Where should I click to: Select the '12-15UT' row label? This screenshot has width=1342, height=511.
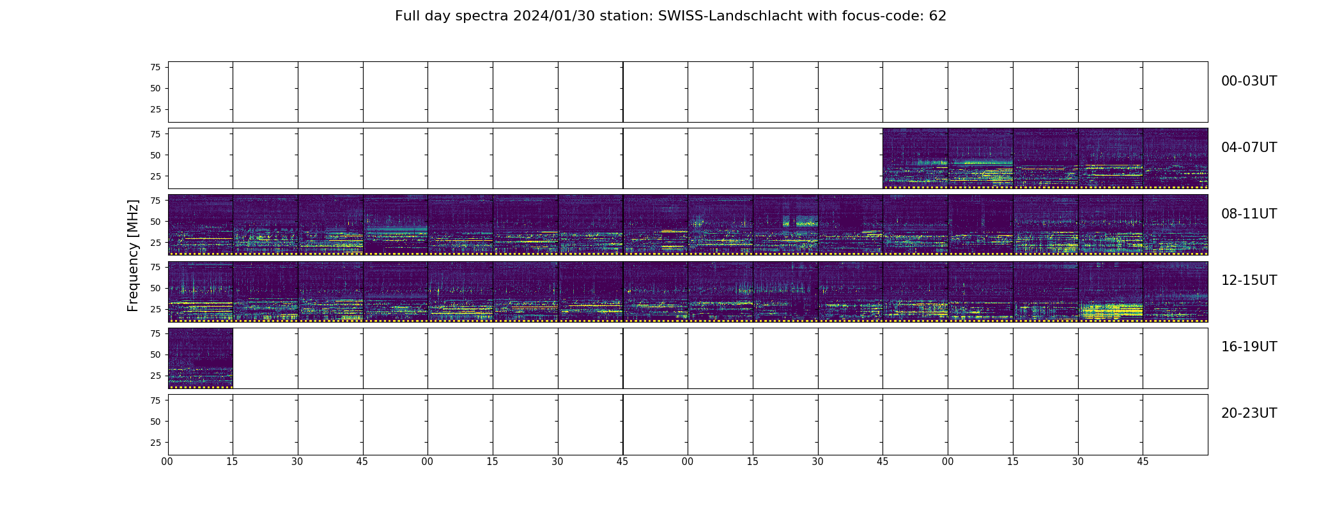(1249, 280)
